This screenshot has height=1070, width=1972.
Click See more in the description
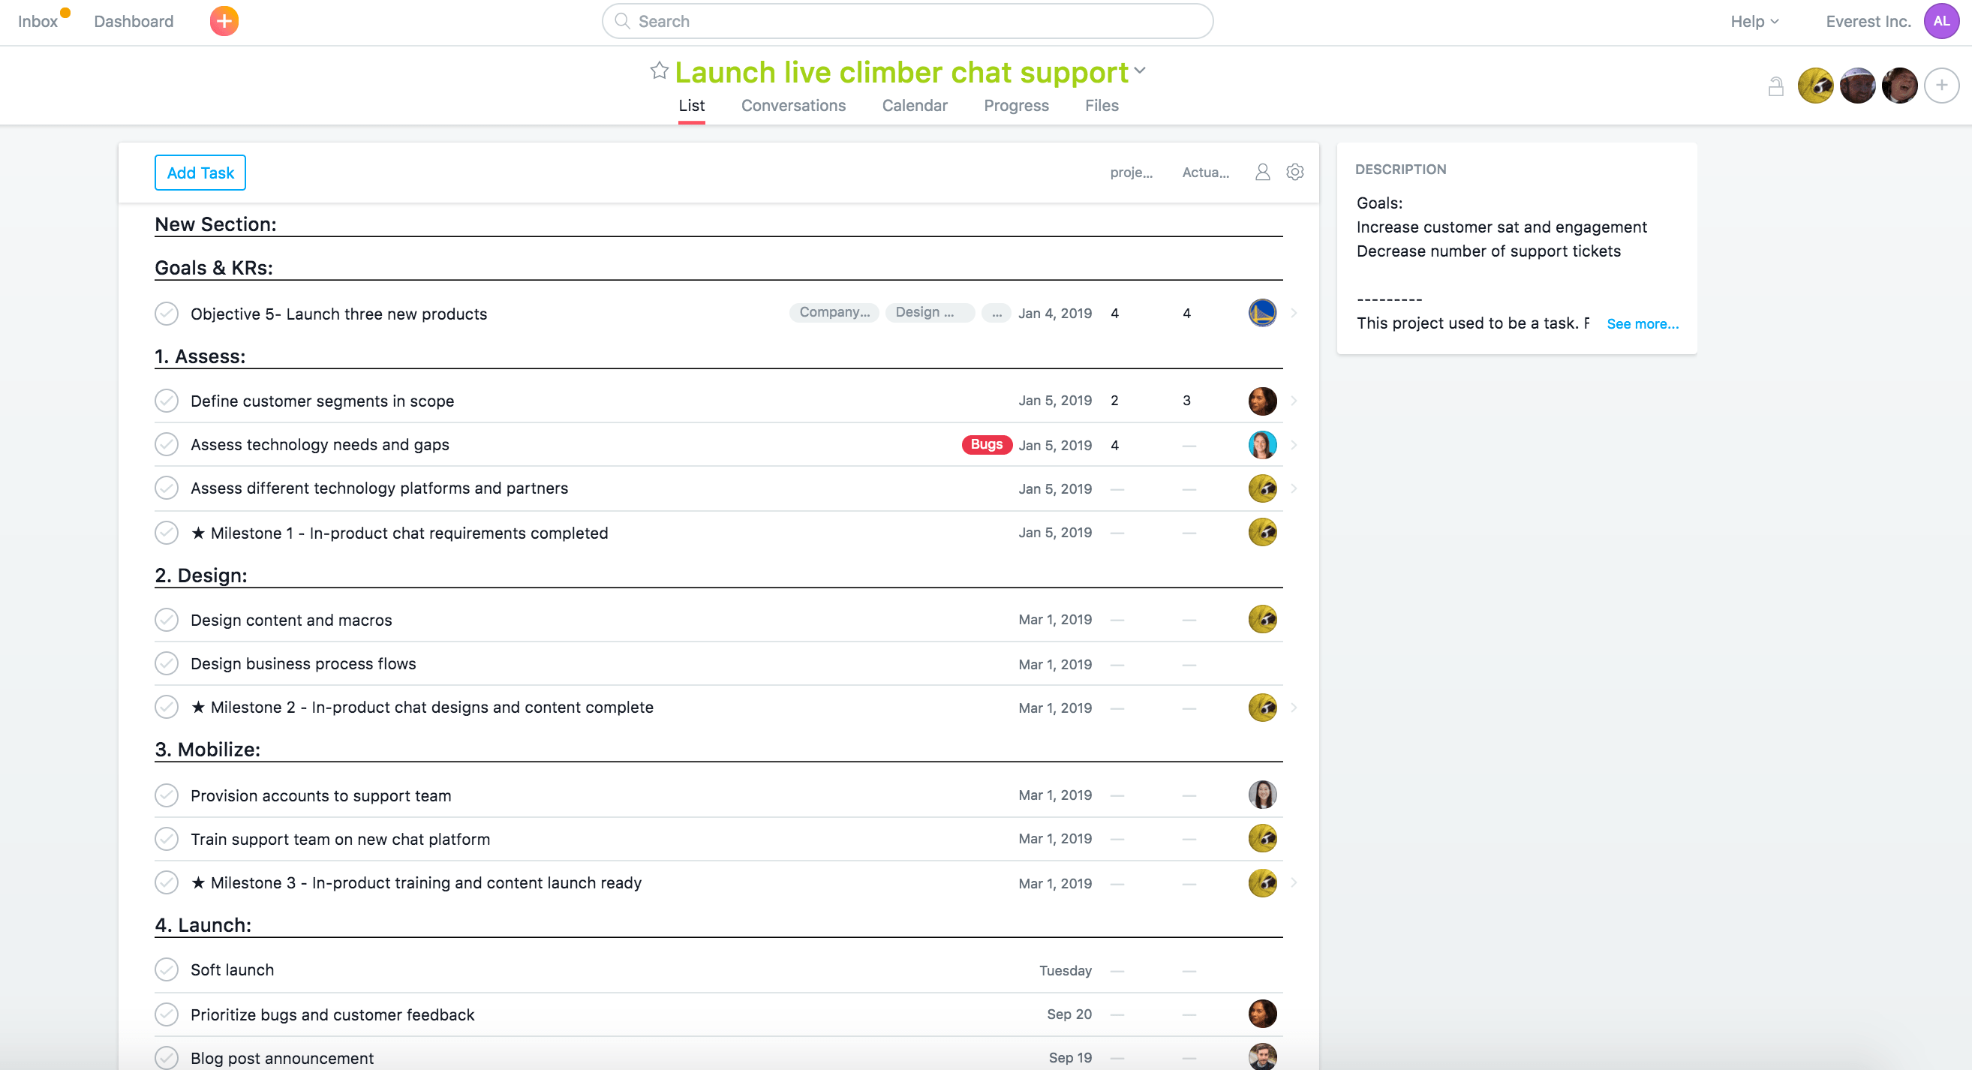[1642, 323]
